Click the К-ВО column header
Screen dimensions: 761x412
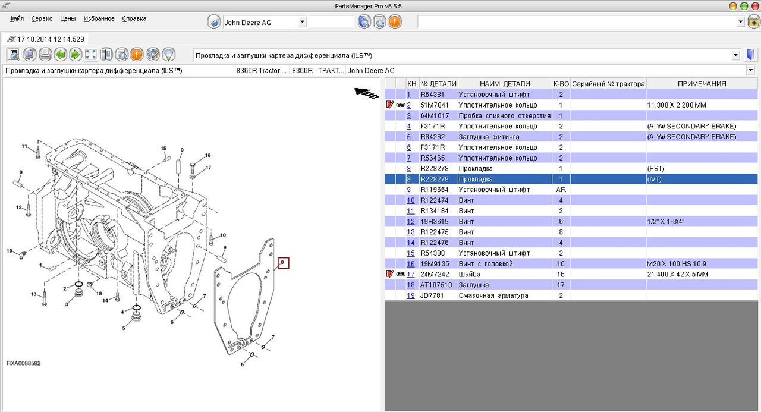(x=561, y=84)
